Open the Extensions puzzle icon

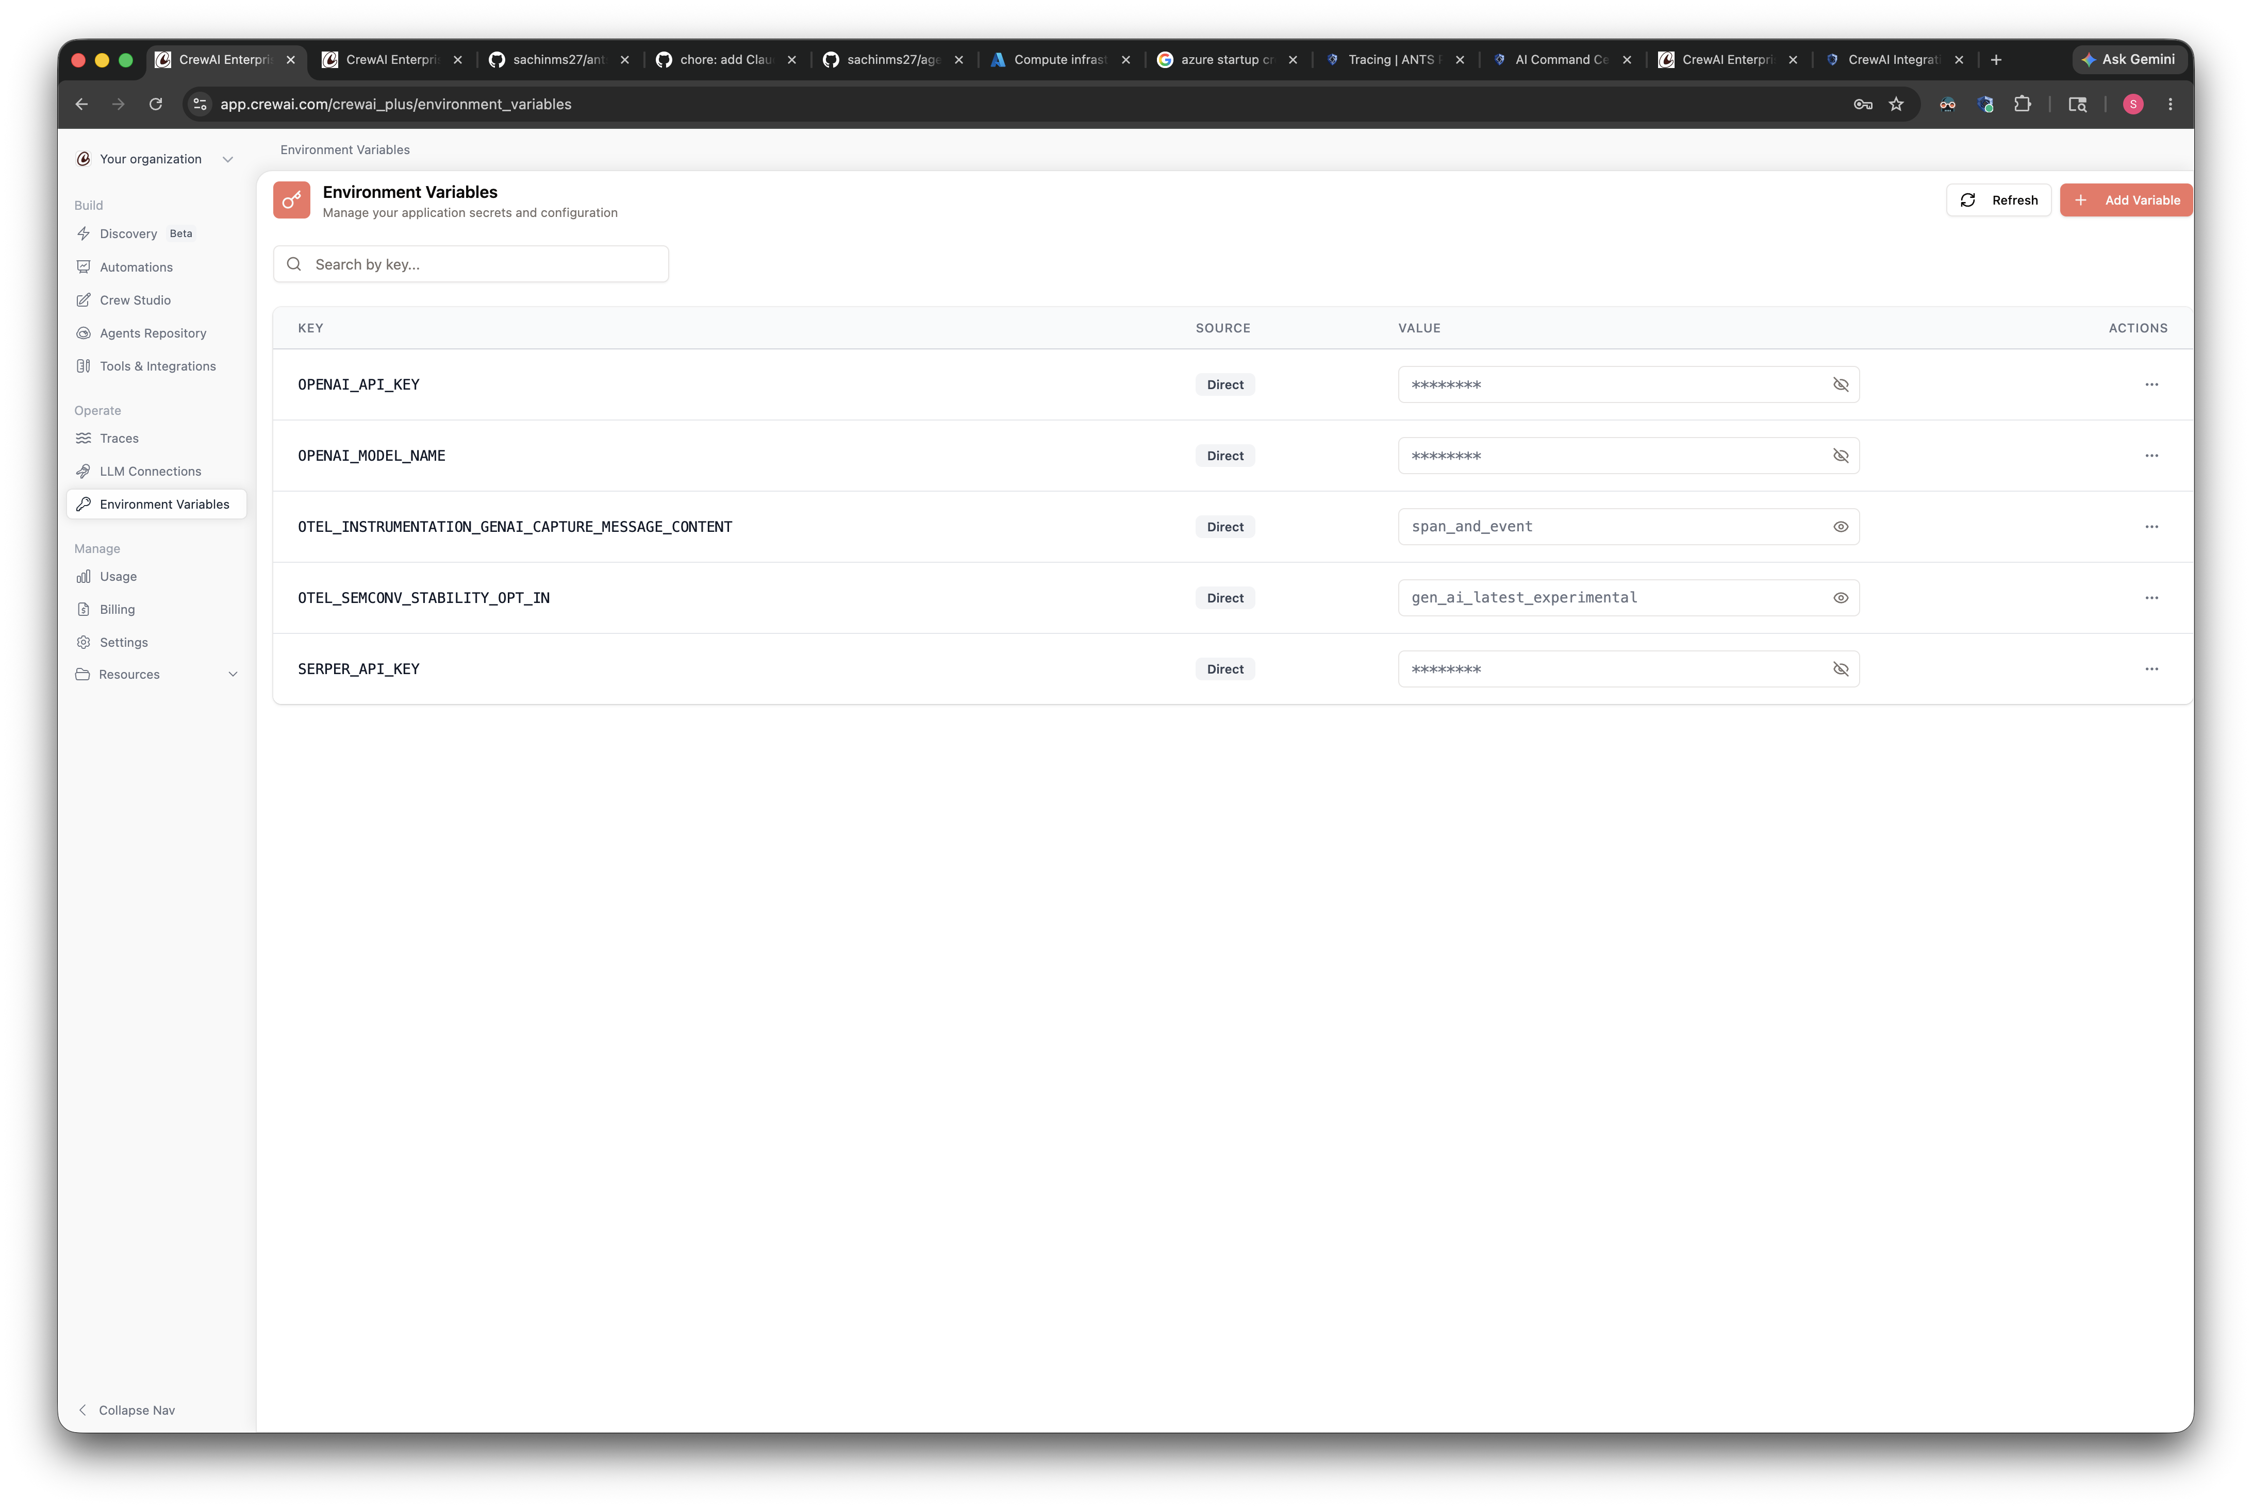click(2022, 104)
